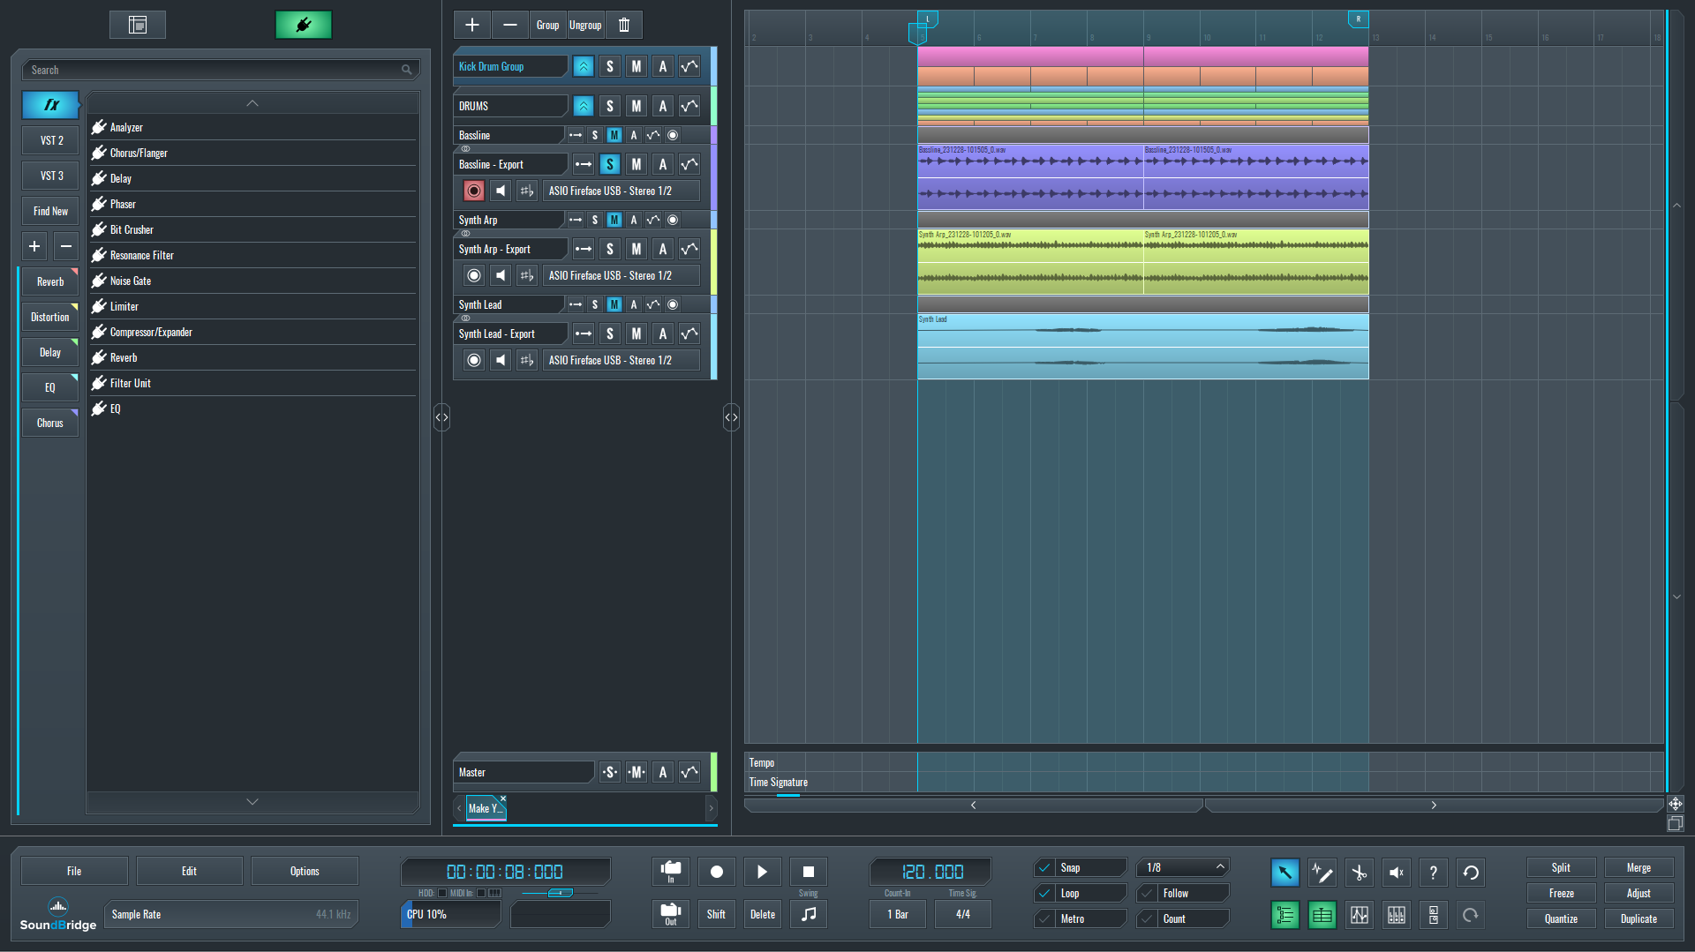1695x952 pixels.
Task: Unmute the Synth Lead track
Action: pyautogui.click(x=614, y=304)
